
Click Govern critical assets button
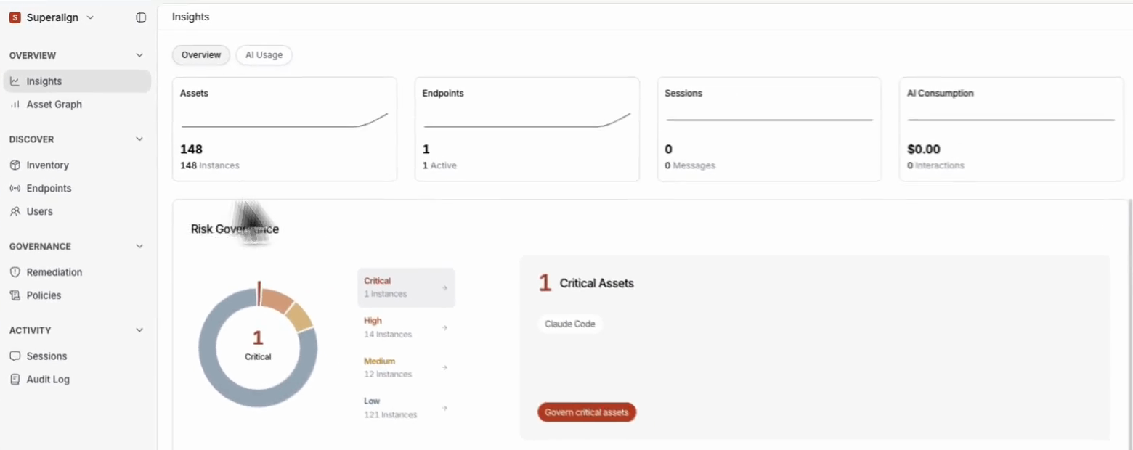[587, 412]
